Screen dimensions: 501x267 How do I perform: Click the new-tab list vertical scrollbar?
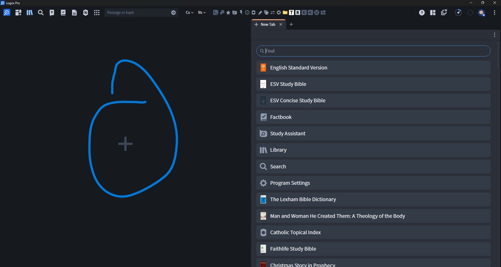click(498, 55)
